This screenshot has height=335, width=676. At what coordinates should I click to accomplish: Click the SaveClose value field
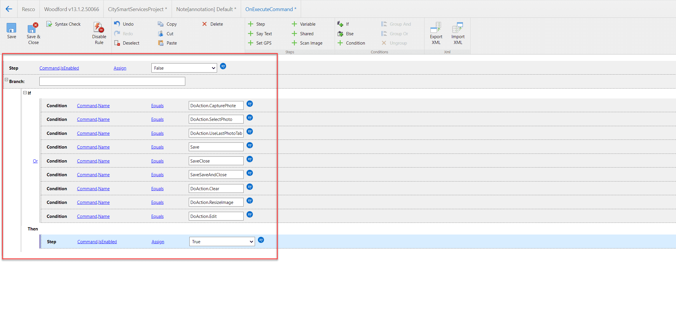click(216, 161)
